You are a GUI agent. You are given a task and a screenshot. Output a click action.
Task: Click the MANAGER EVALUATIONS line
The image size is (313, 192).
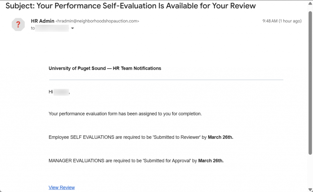123,160
